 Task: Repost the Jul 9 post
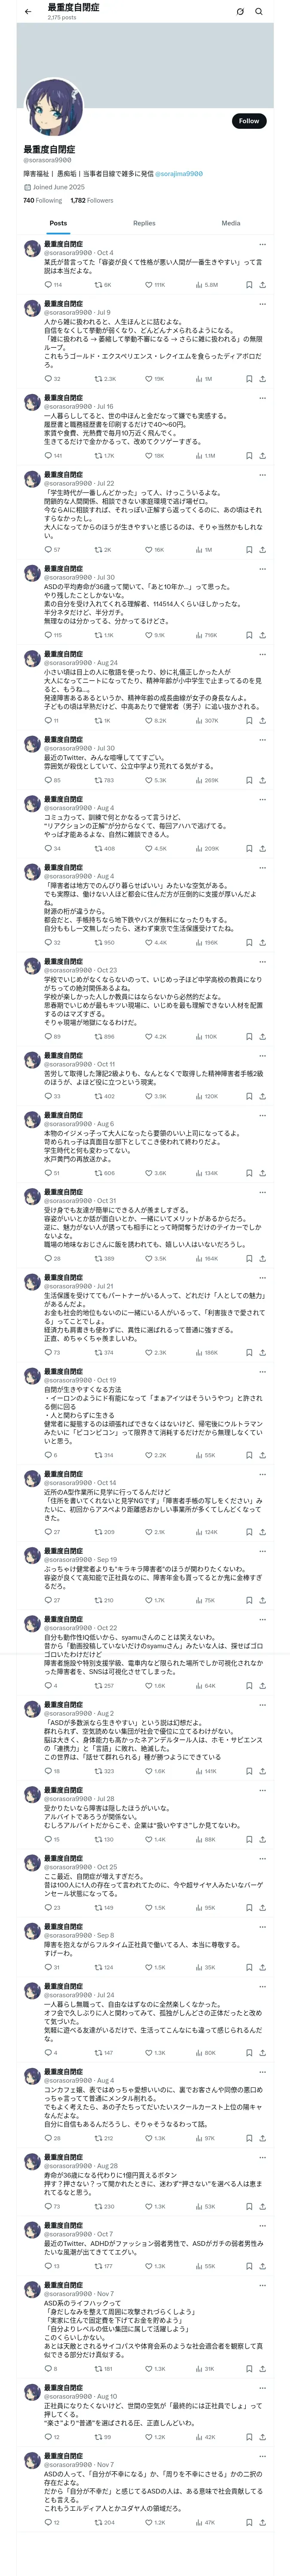(105, 379)
